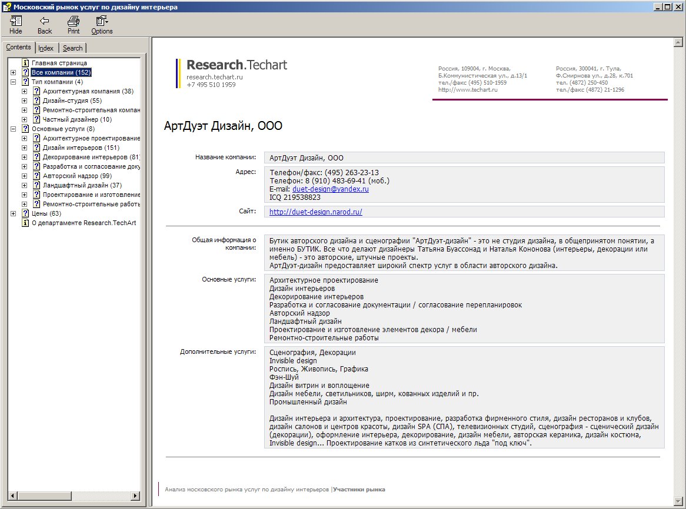Click the Фэн-Шуй service line
686x509 pixels.
284,377
